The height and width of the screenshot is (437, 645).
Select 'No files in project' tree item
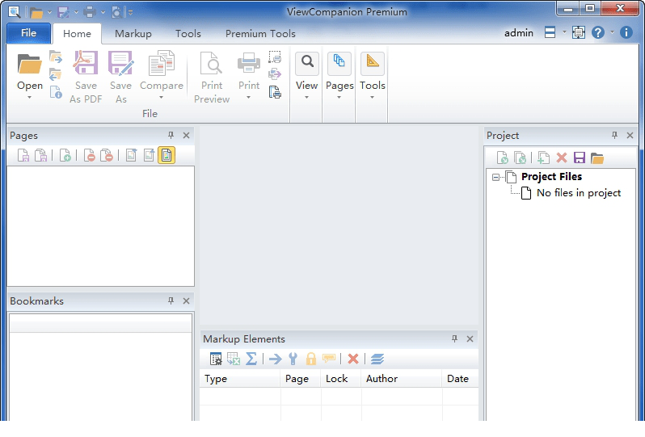pos(579,193)
